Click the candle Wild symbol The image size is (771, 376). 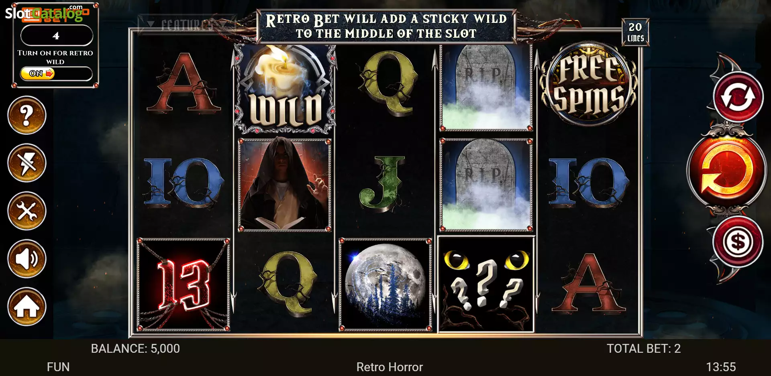tap(285, 89)
